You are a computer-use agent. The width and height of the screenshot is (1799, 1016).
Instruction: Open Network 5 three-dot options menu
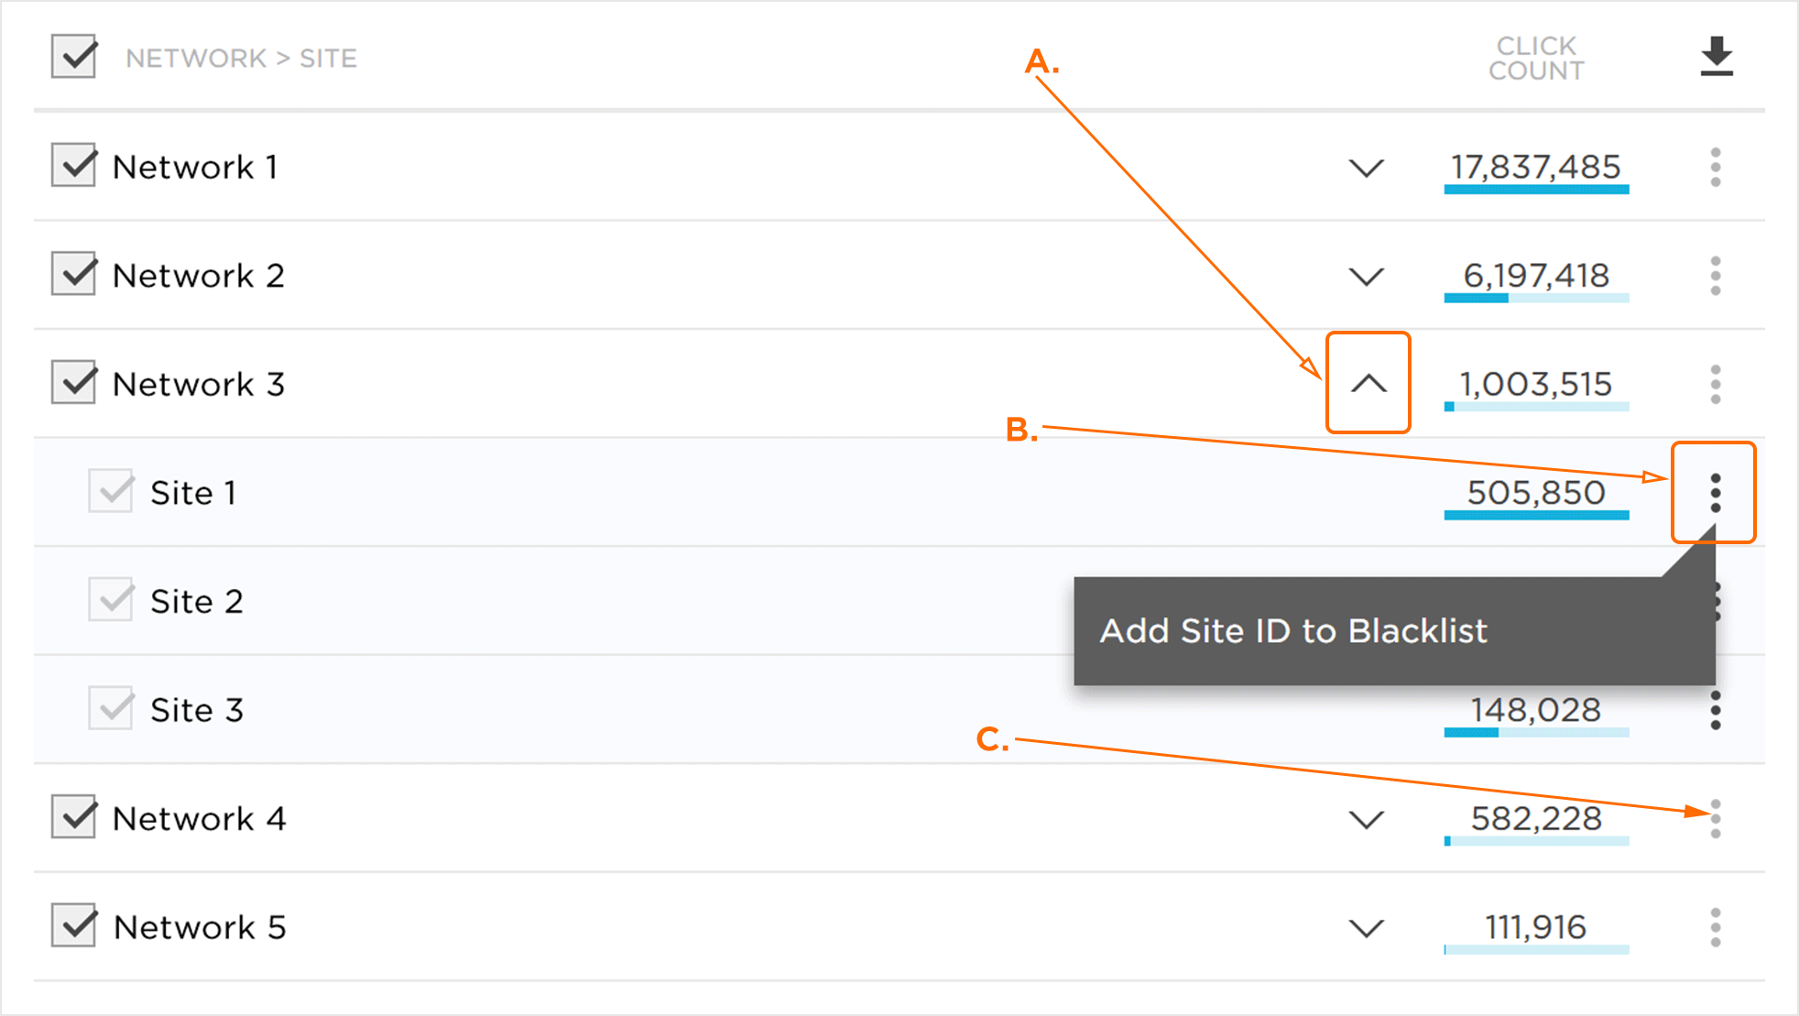pyautogui.click(x=1715, y=927)
